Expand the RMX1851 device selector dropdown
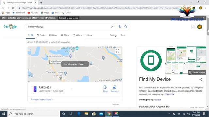 click(x=72, y=89)
